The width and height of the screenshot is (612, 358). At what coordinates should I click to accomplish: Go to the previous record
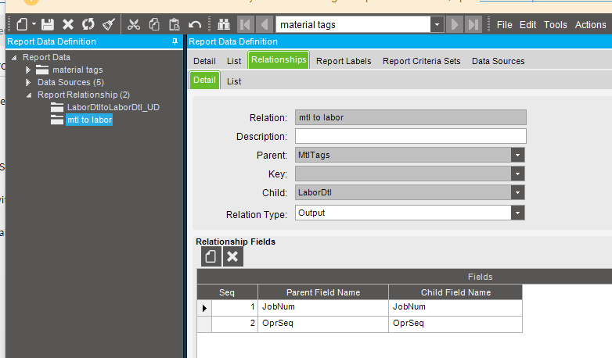click(265, 24)
